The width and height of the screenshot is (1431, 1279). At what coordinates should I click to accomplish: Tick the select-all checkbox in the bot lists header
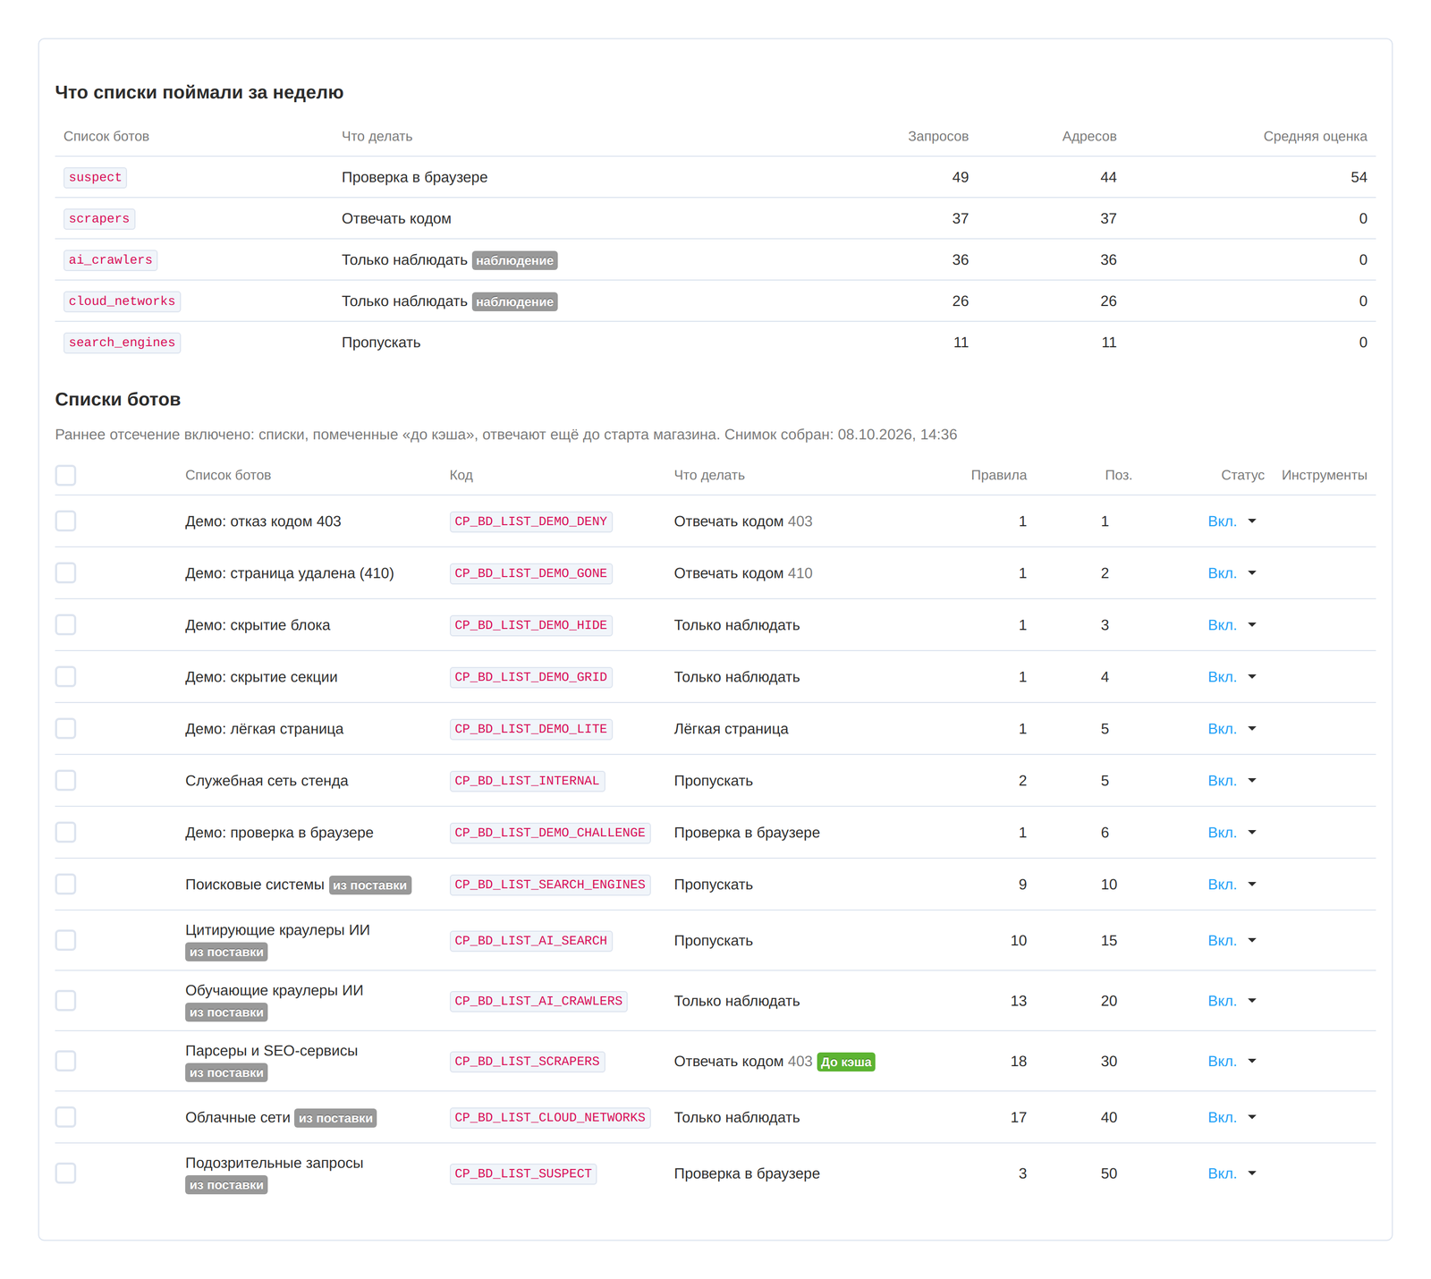[65, 475]
